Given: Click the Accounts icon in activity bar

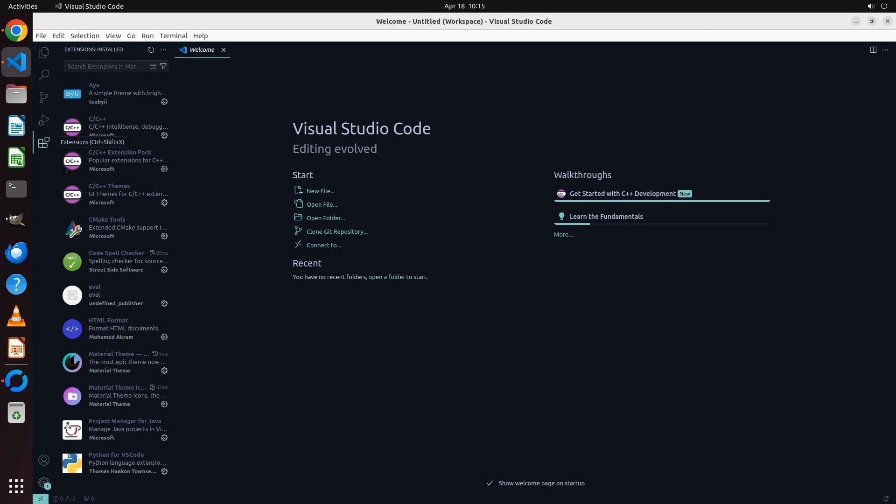Looking at the screenshot, I should 44,460.
